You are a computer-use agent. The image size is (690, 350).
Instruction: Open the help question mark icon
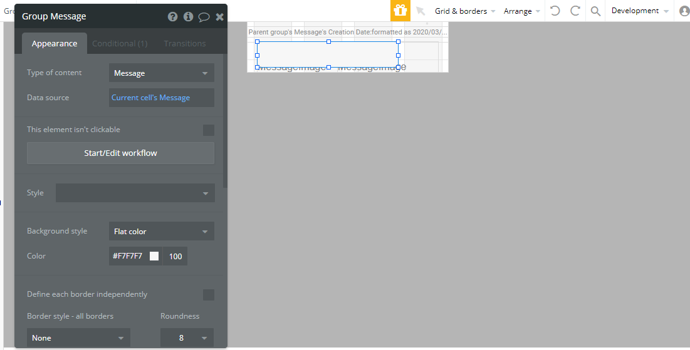172,17
